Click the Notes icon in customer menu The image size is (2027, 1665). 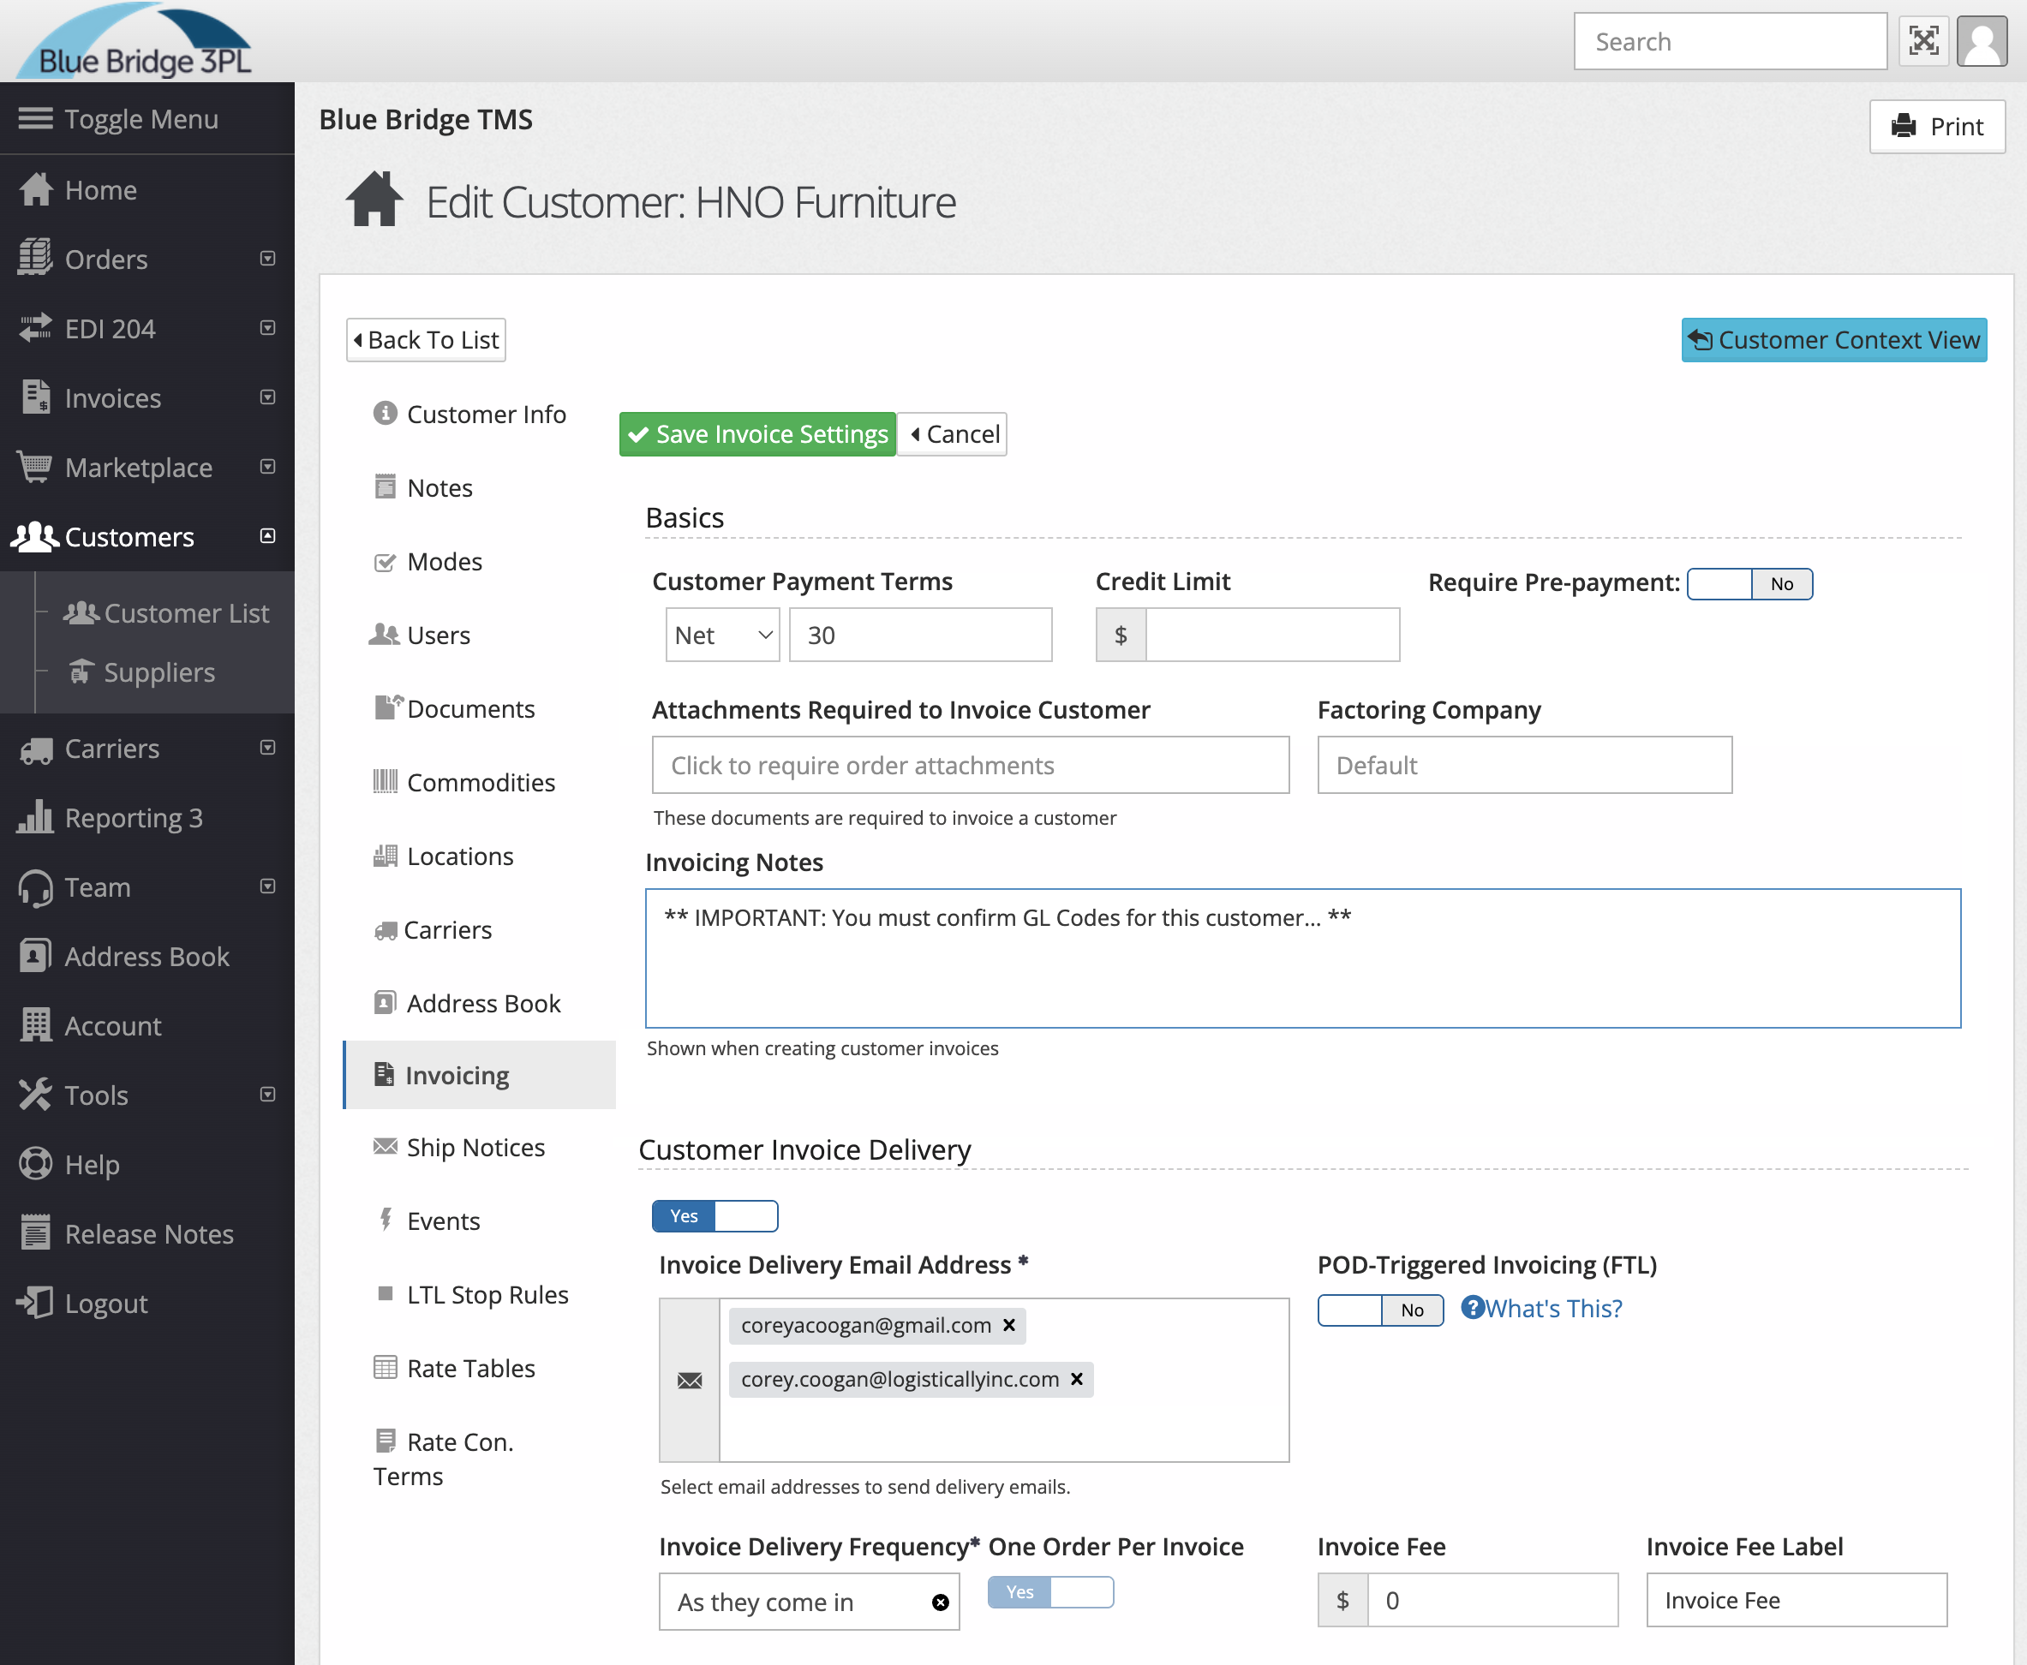385,487
